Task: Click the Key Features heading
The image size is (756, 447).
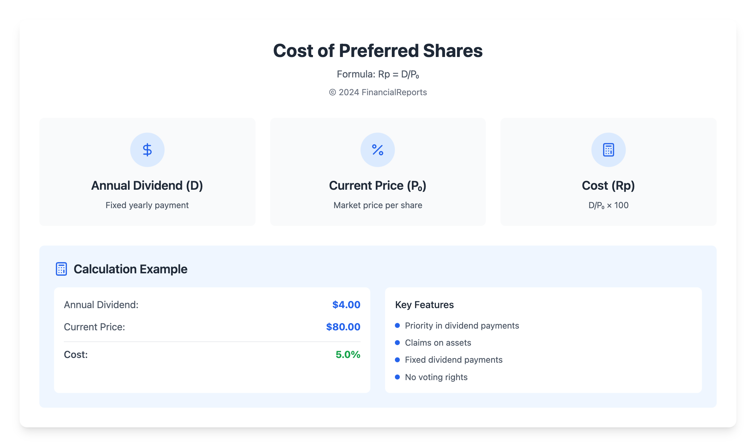Action: (x=424, y=305)
